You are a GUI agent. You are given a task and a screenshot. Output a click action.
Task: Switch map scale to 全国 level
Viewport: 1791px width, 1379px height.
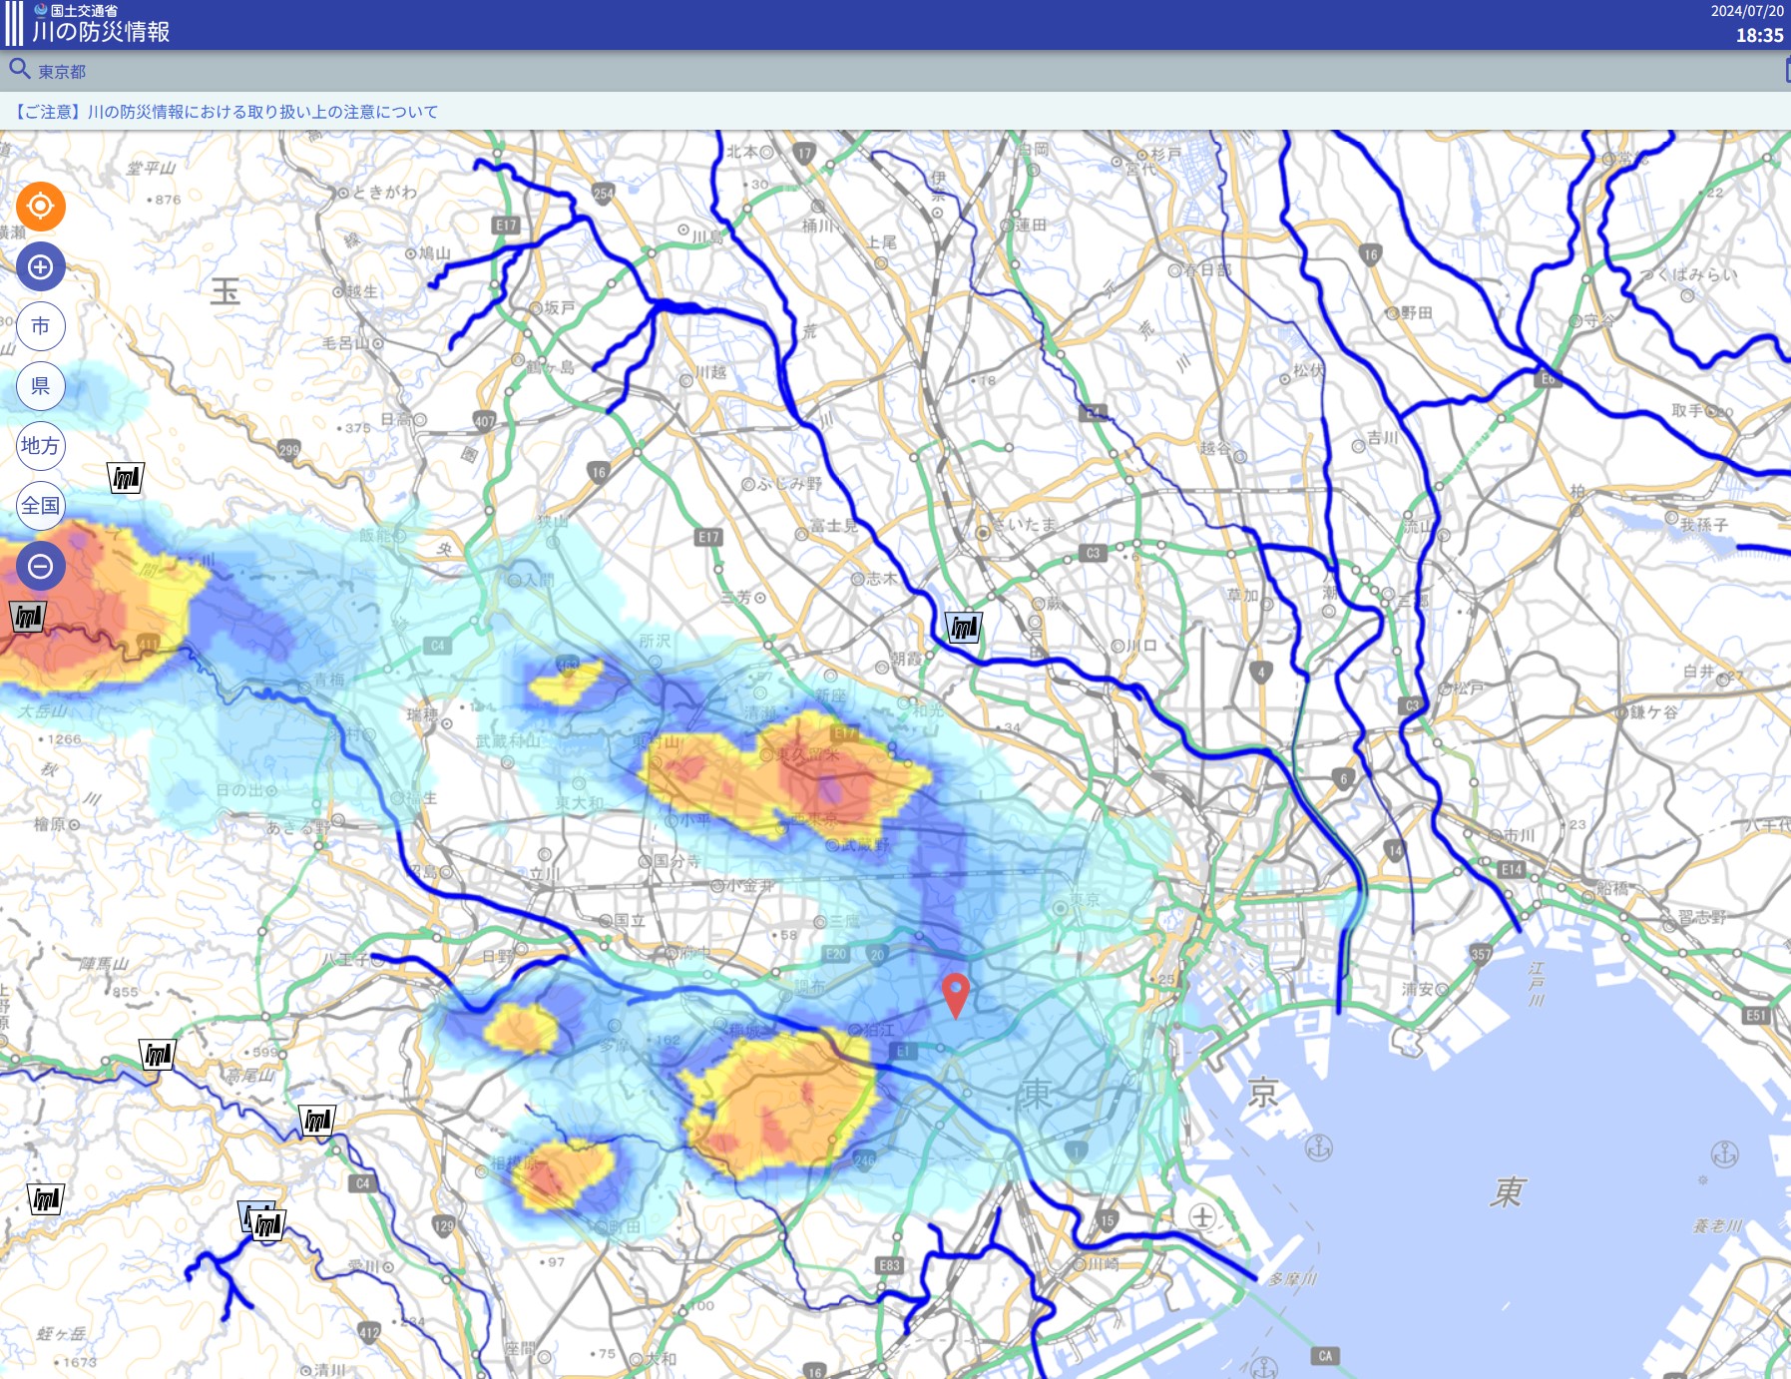41,506
